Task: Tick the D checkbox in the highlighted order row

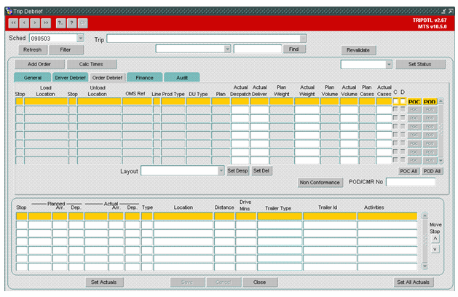Action: point(403,101)
